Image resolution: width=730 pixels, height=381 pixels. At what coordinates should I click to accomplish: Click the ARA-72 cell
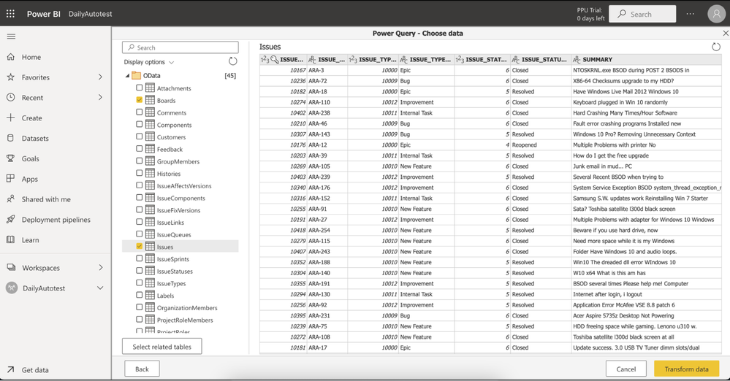(x=327, y=81)
